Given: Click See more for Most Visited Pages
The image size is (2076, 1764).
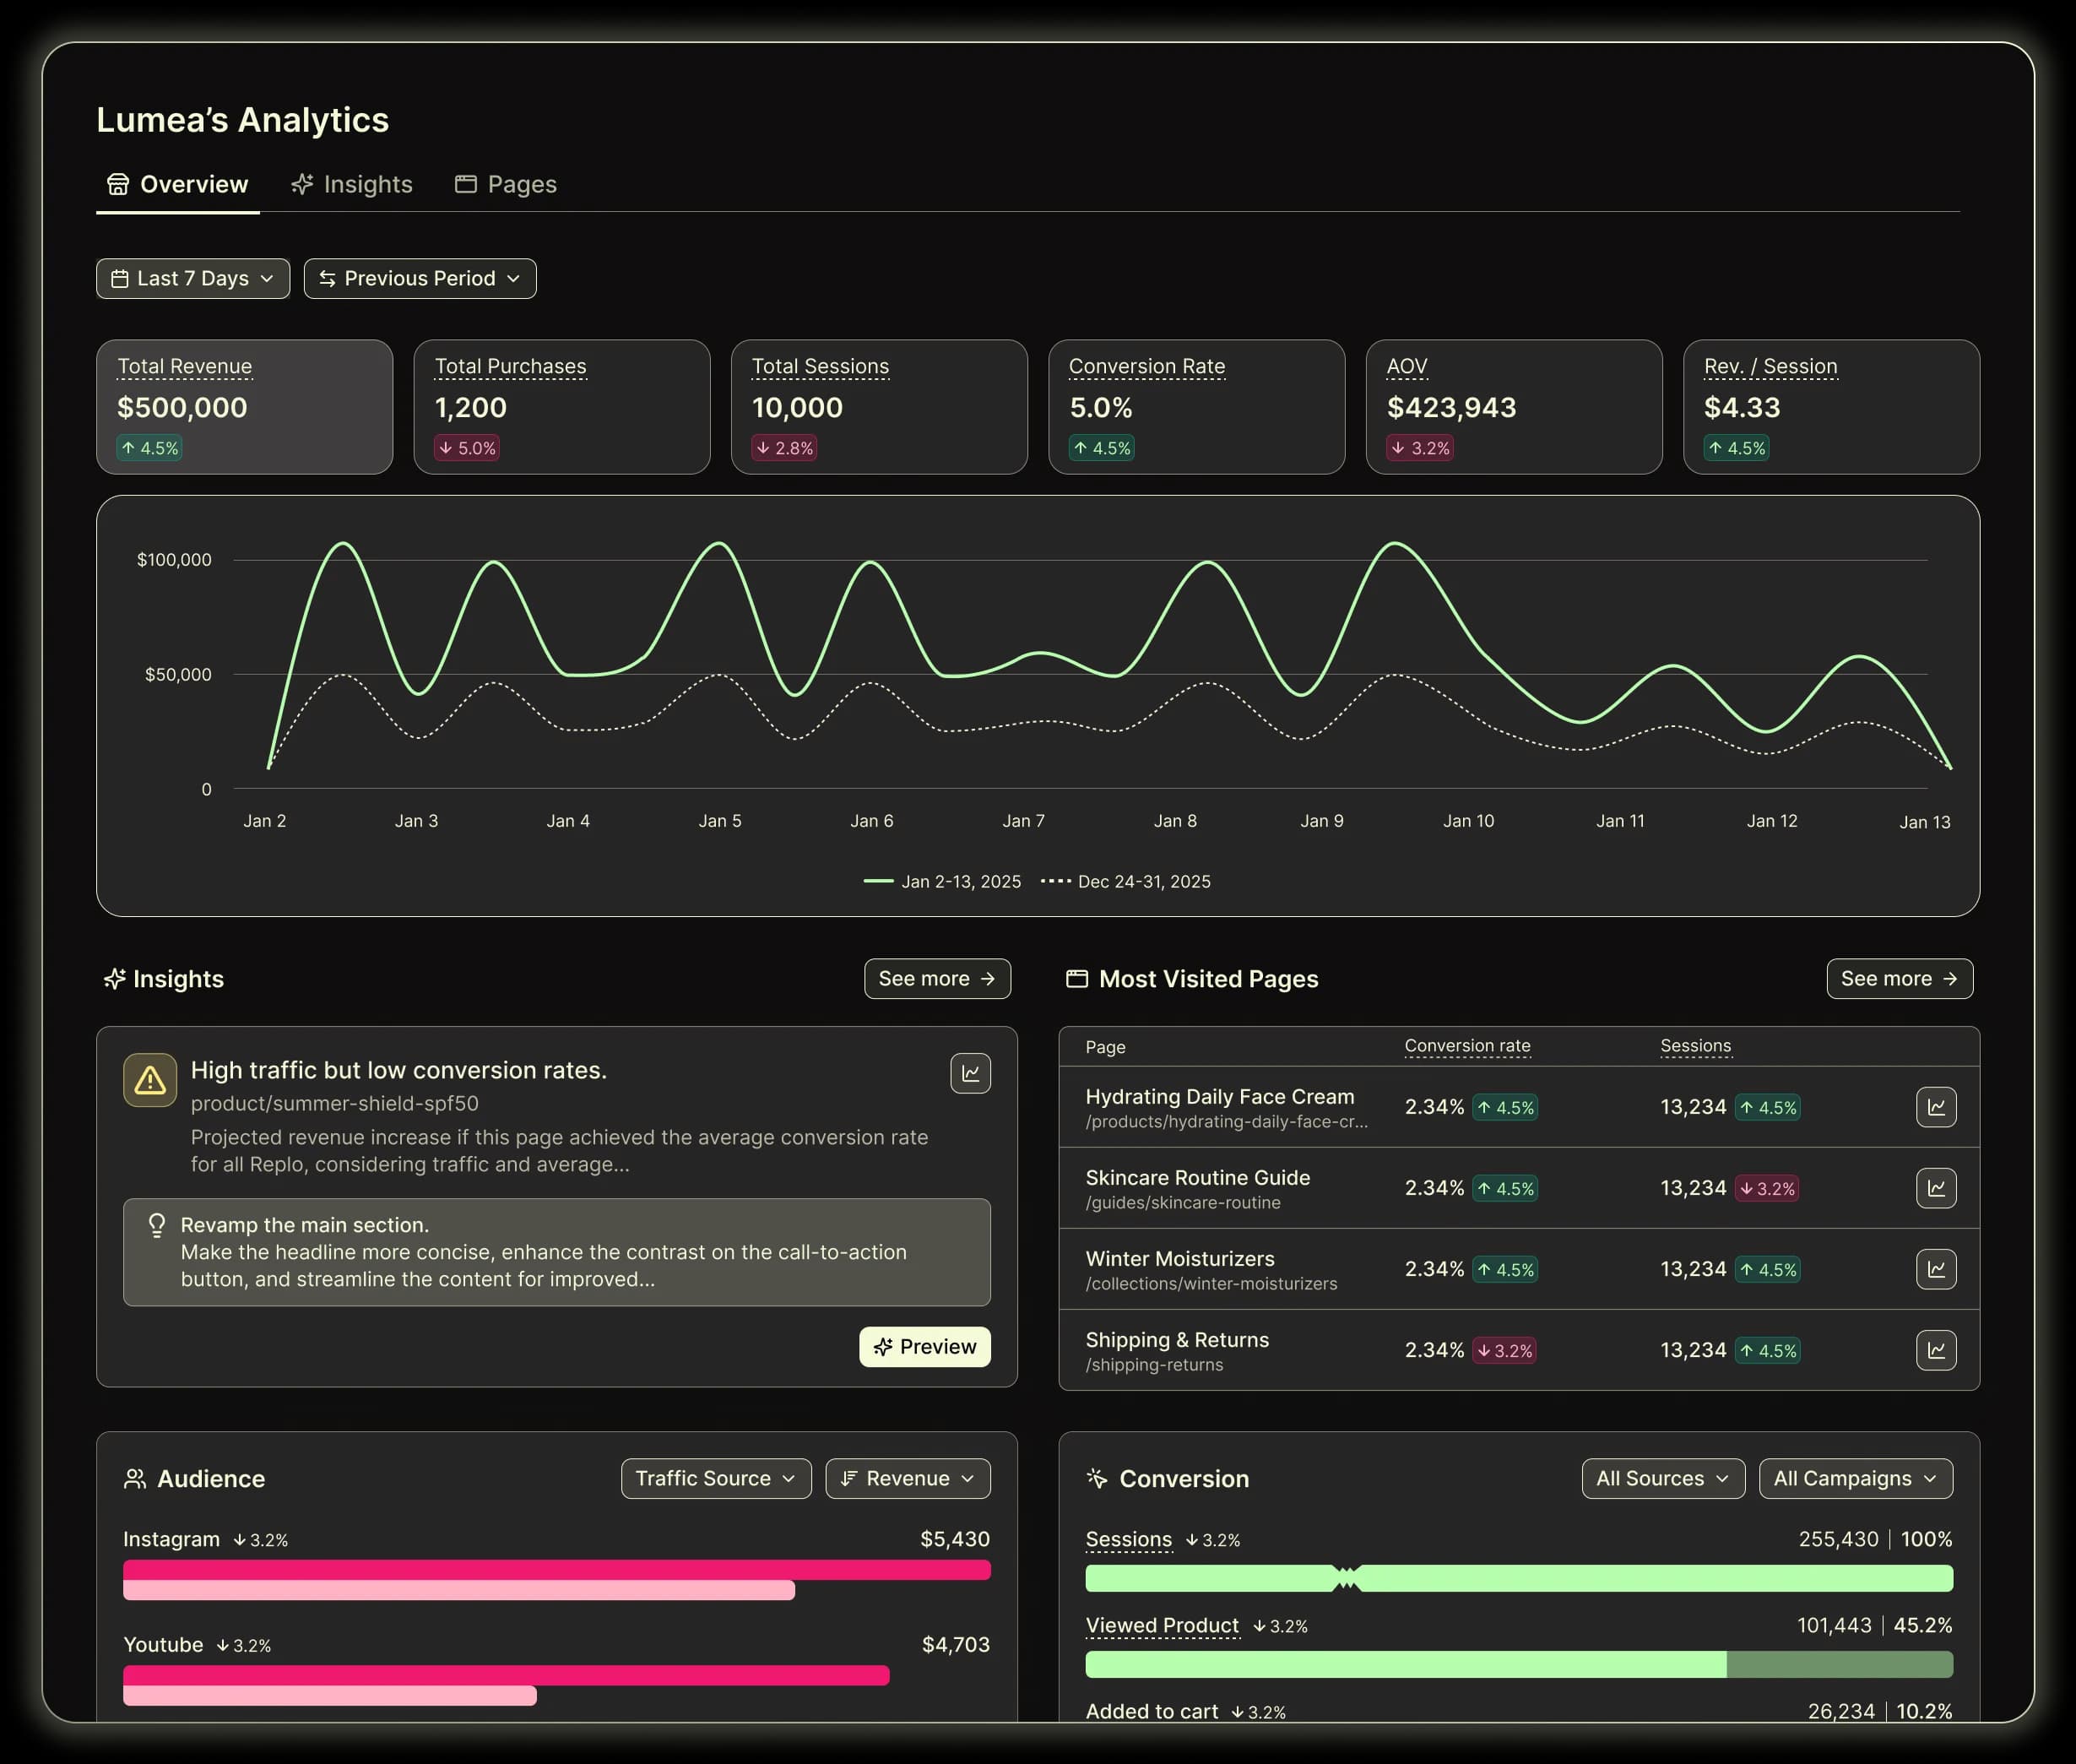Looking at the screenshot, I should click(x=1900, y=979).
